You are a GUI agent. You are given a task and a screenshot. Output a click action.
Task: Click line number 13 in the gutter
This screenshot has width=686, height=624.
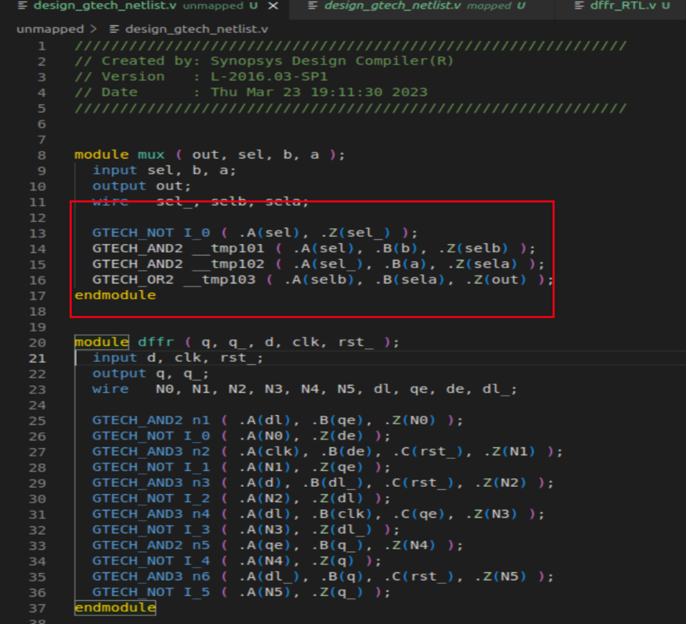click(37, 233)
